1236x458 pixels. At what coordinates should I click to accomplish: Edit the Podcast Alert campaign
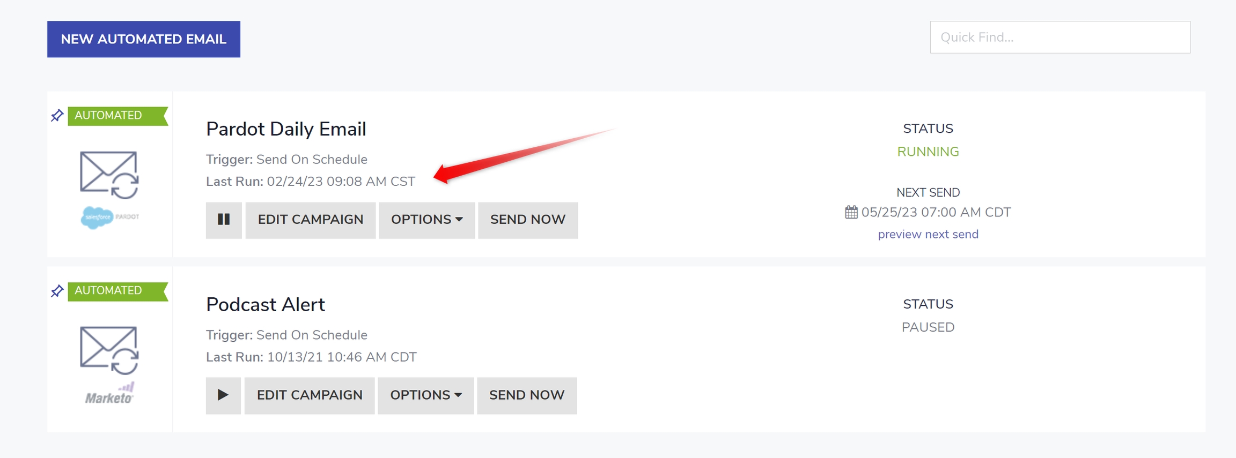pyautogui.click(x=310, y=395)
